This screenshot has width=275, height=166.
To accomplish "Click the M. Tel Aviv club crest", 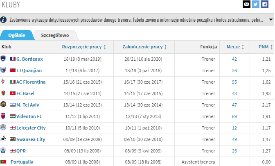I will [x=3, y=105].
